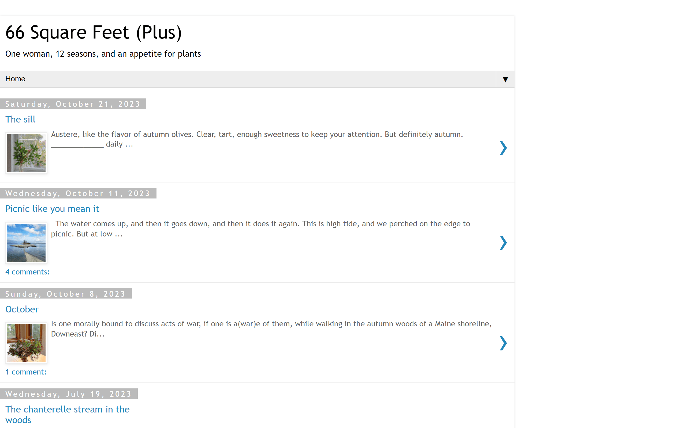Click the Wednesday, October 11, 2023 date header
The width and height of the screenshot is (686, 428).
[78, 193]
